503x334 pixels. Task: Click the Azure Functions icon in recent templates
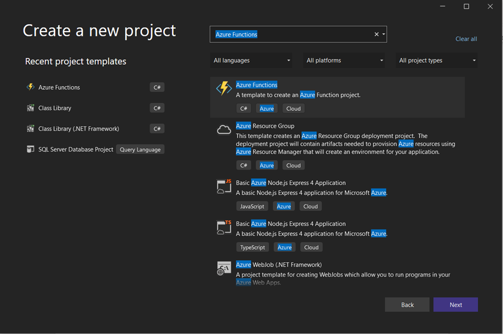(x=31, y=87)
